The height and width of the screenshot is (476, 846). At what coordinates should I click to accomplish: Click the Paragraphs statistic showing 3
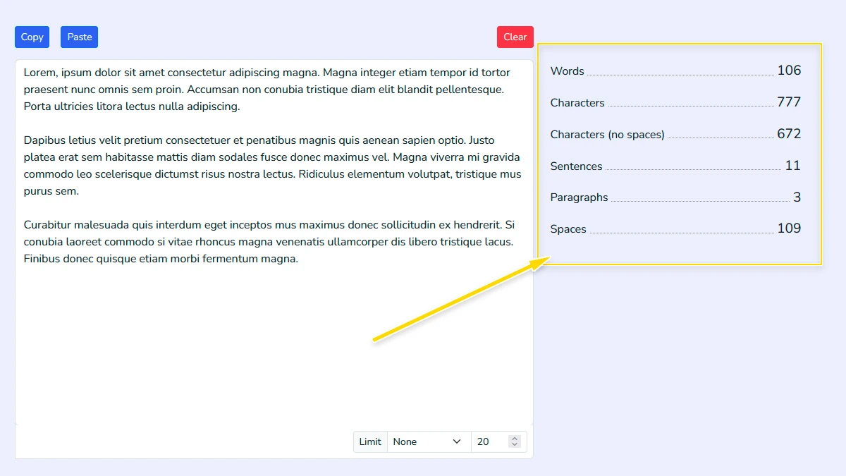coord(673,197)
